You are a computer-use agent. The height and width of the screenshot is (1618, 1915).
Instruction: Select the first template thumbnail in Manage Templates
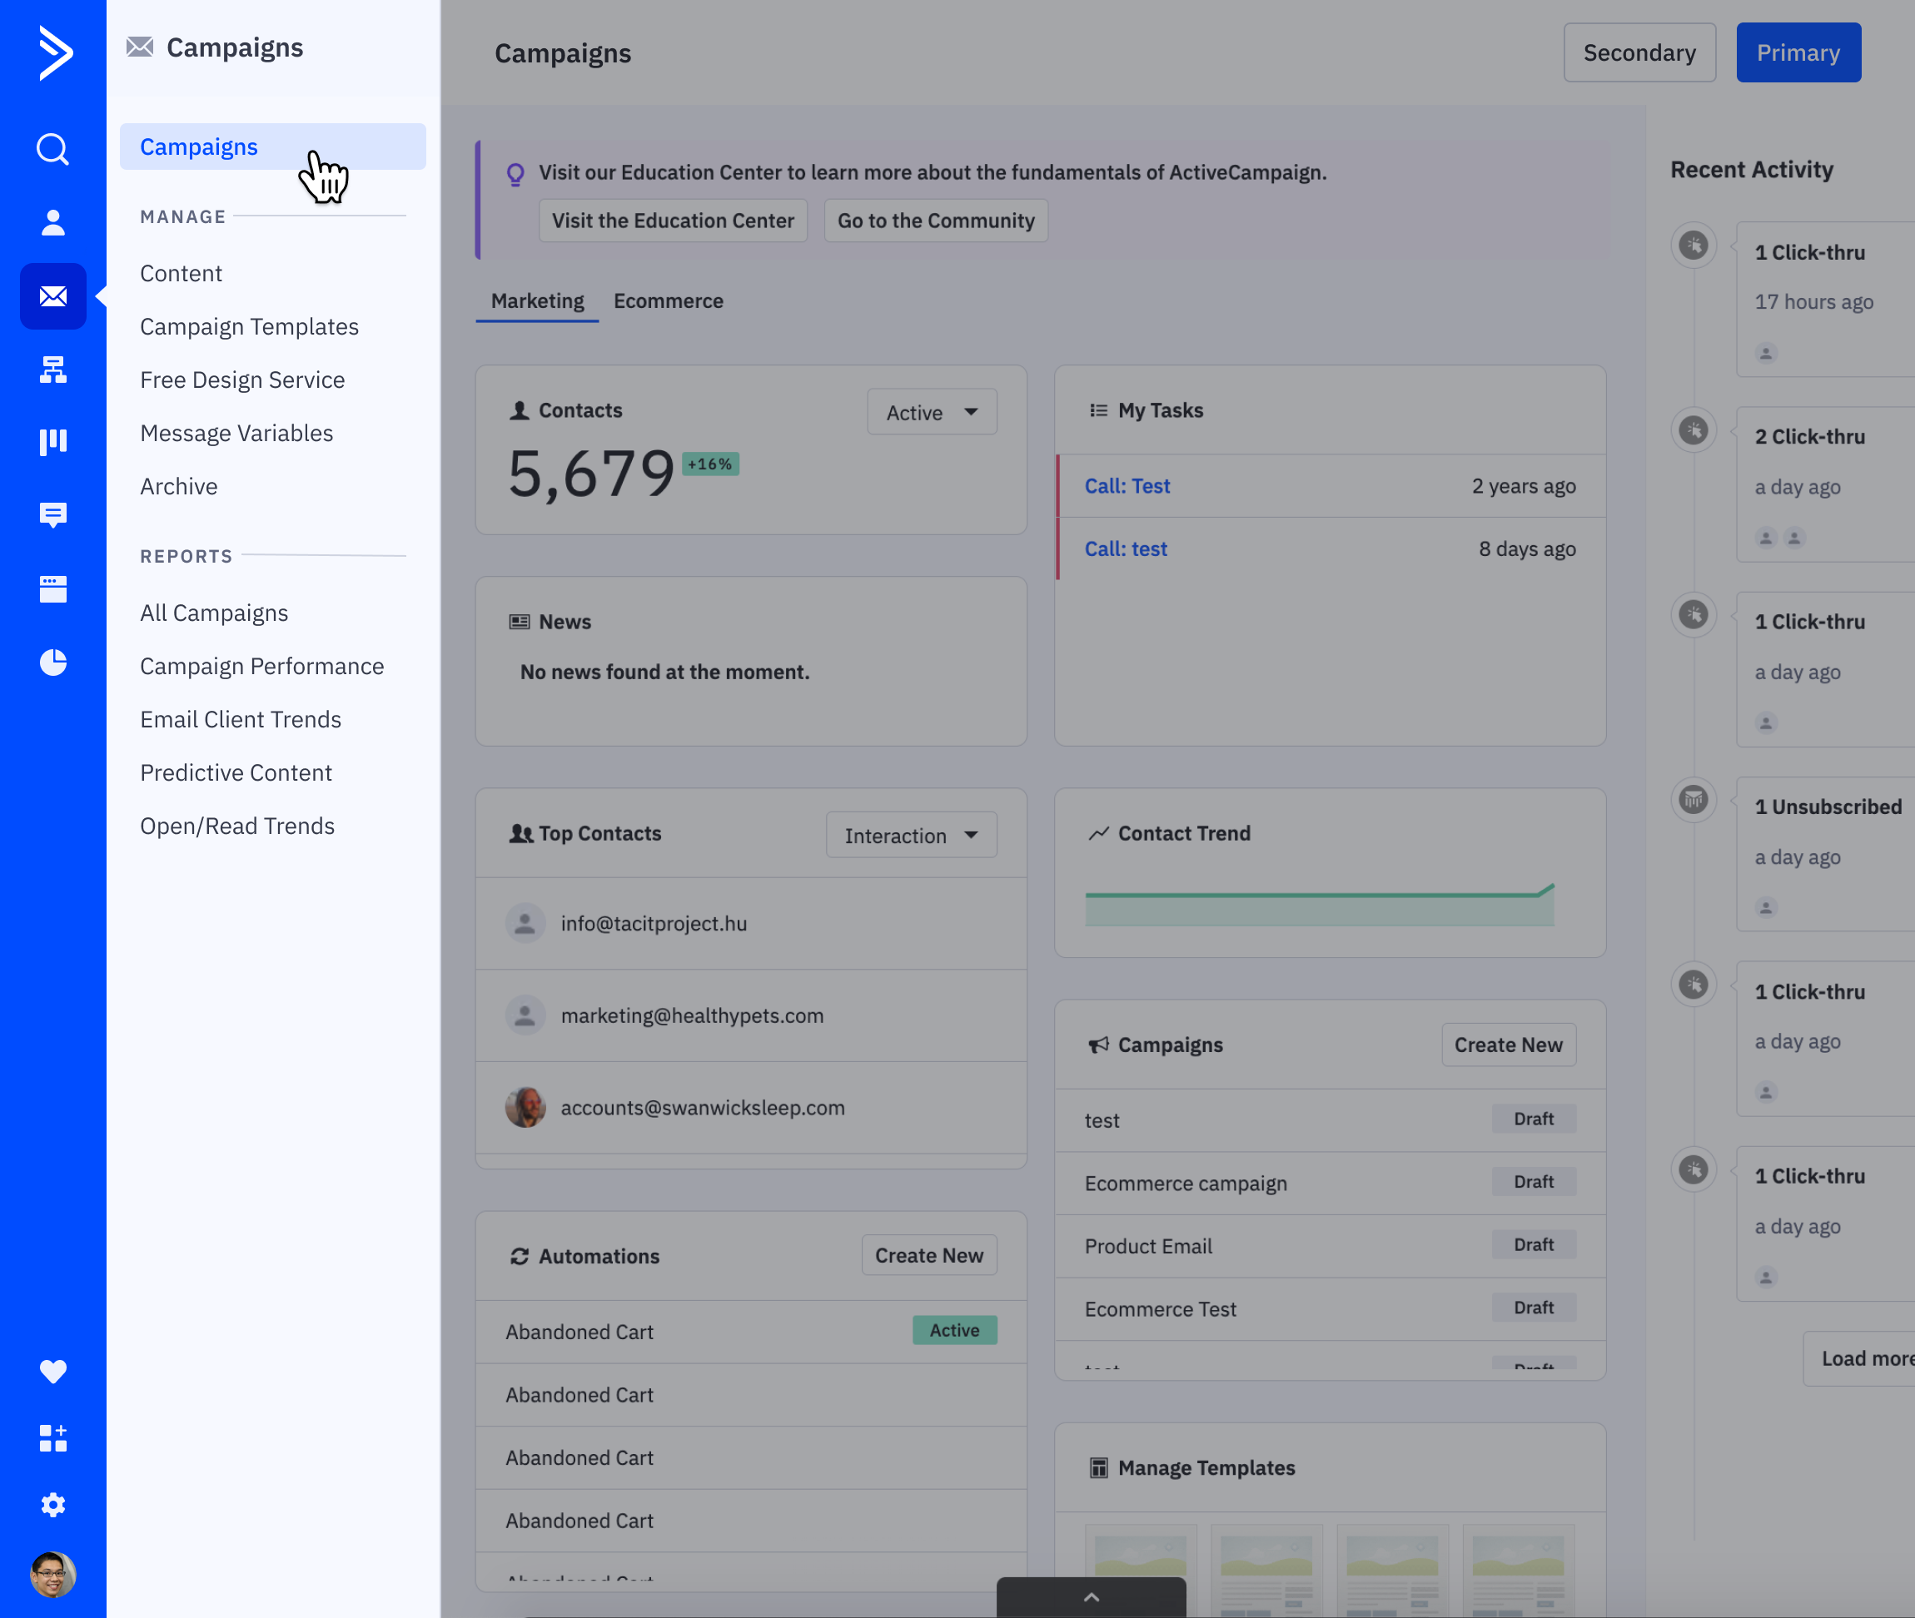(1141, 1570)
